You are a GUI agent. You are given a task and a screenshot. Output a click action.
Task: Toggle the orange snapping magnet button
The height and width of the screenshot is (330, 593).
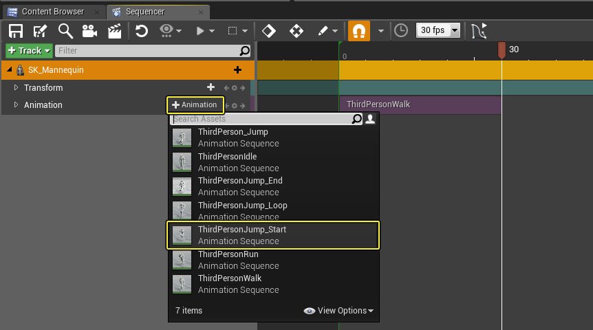(358, 31)
